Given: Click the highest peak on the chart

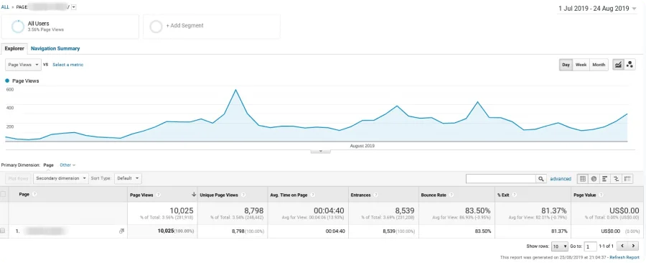Looking at the screenshot, I should [235, 89].
